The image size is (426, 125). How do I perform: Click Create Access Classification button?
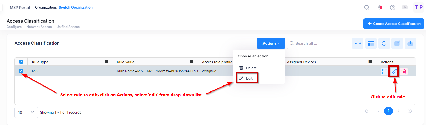pos(394,24)
